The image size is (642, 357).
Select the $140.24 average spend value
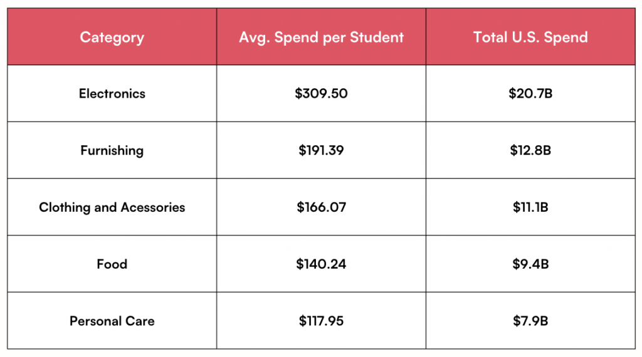click(321, 264)
